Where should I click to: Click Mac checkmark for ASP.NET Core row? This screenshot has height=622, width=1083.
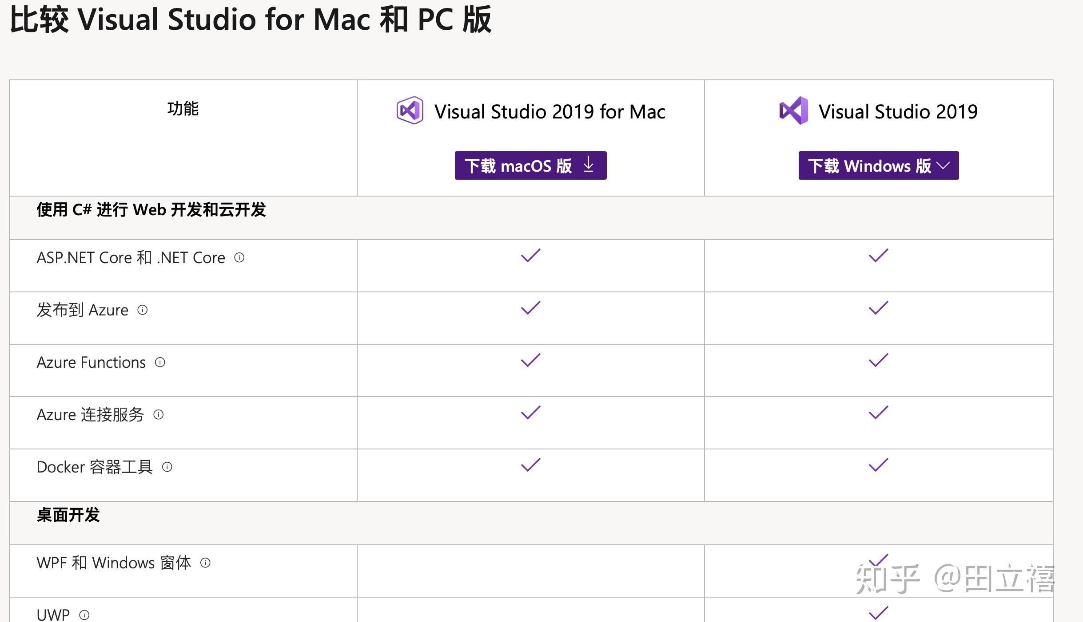tap(530, 256)
